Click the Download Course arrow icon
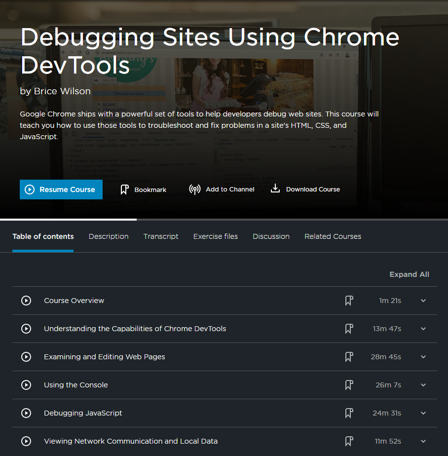 275,189
